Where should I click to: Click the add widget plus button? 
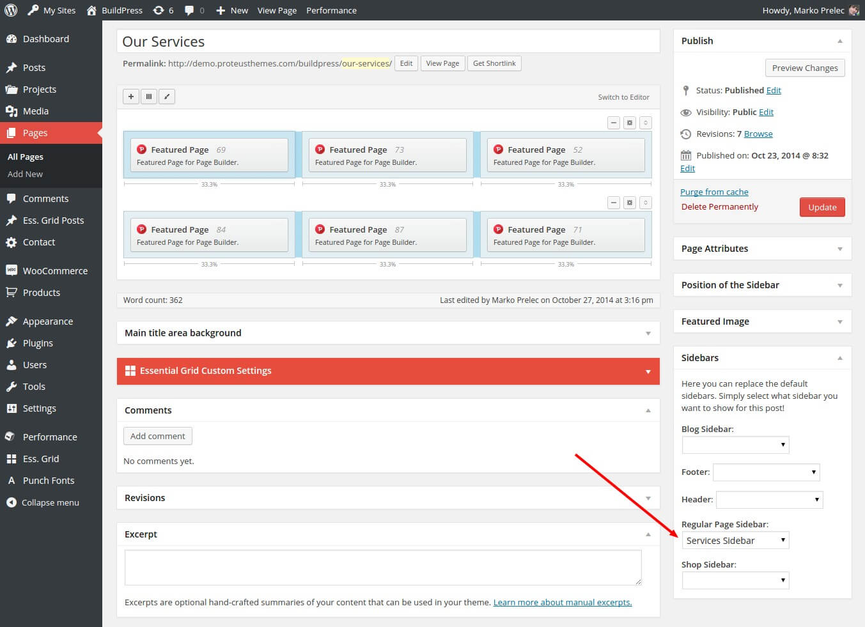[131, 97]
